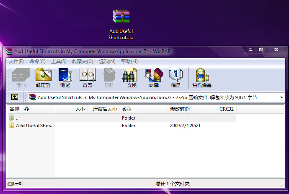The image size is (289, 194).
Task: Close the WinRAR window
Action: (276, 49)
